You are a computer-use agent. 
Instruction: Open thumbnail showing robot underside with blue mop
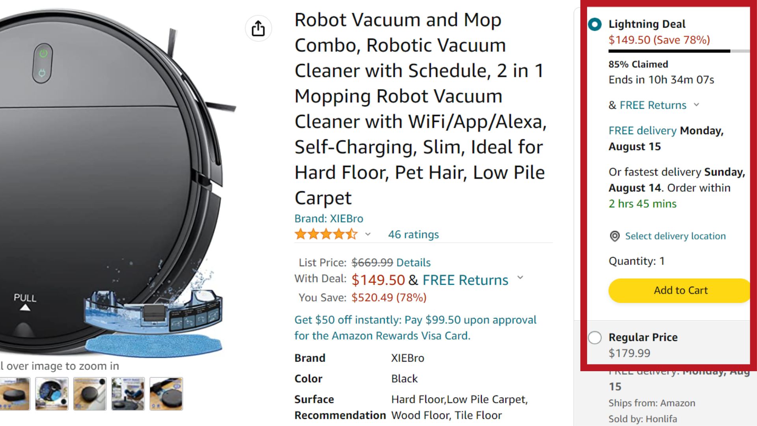pos(52,394)
